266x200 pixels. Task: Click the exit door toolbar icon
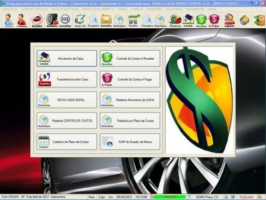[260, 20]
